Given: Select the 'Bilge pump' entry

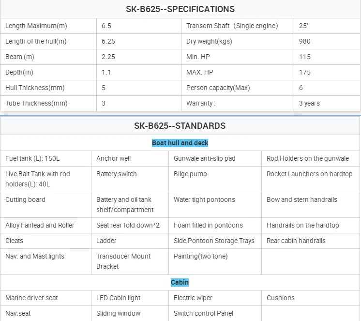Looking at the screenshot, I should click(x=190, y=174).
